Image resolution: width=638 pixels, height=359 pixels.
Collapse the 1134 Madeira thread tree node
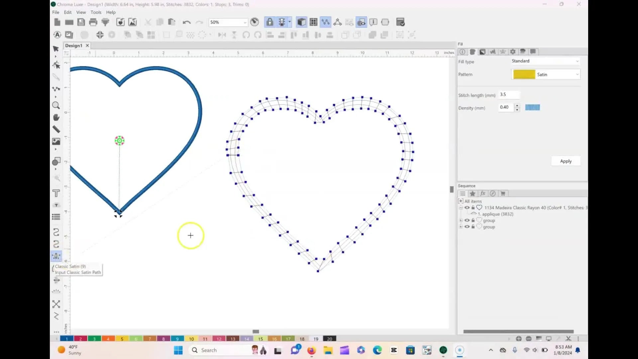[461, 208]
